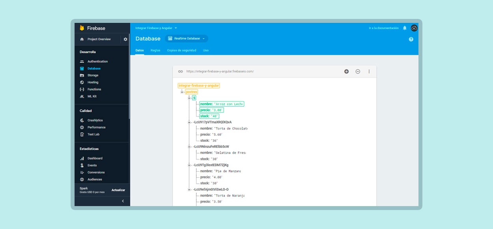Collapse the -LcU9Tg3lextEDM7ZjKg node

coord(189,165)
